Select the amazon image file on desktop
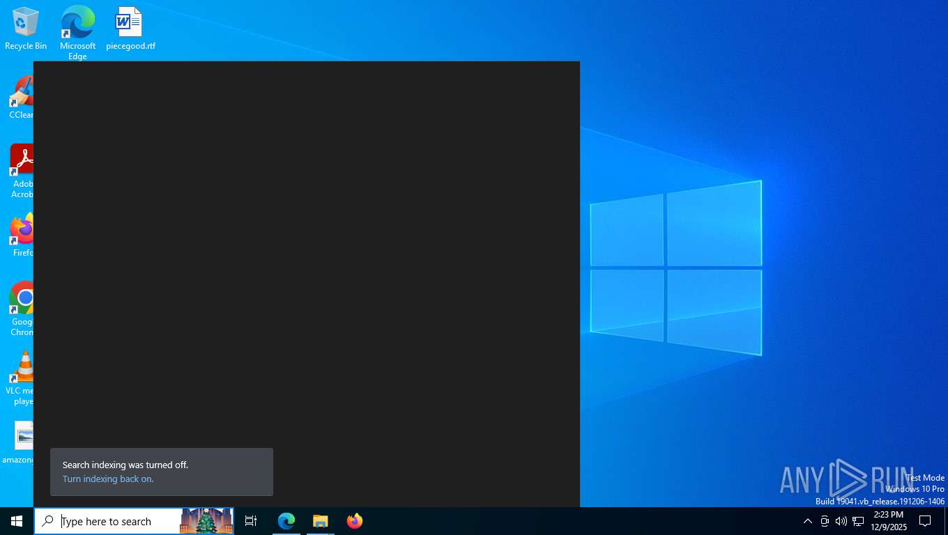 (18, 442)
